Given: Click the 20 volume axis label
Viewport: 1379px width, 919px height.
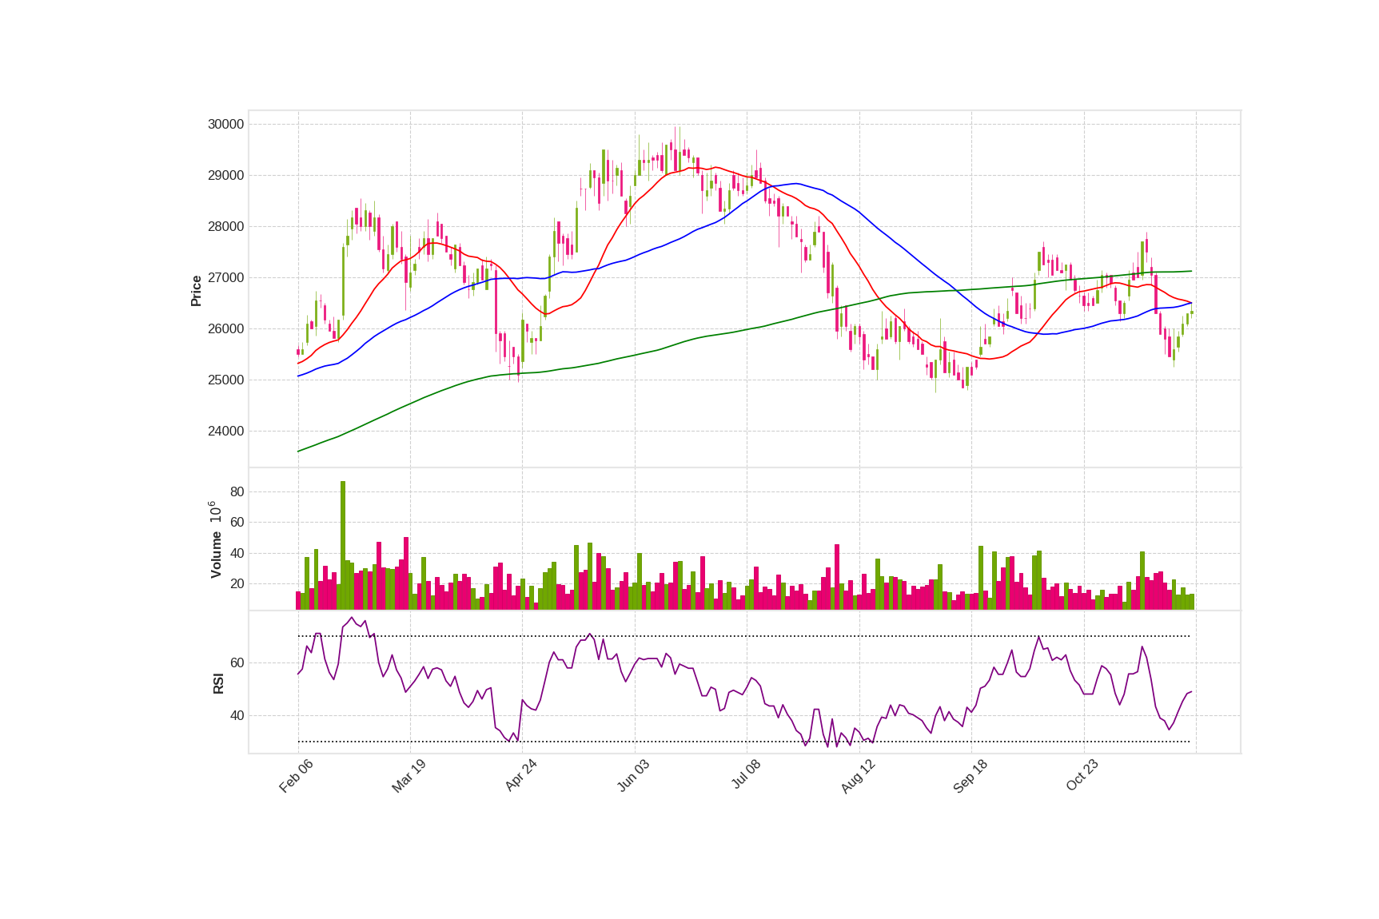Looking at the screenshot, I should (237, 583).
